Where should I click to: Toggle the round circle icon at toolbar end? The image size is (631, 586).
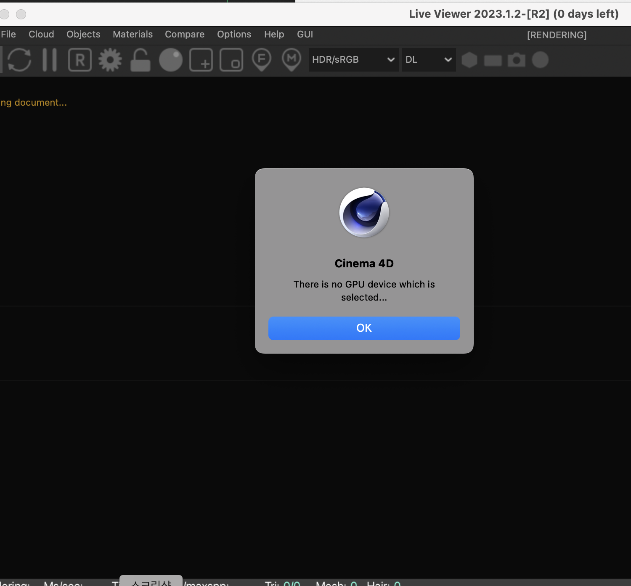coord(540,60)
